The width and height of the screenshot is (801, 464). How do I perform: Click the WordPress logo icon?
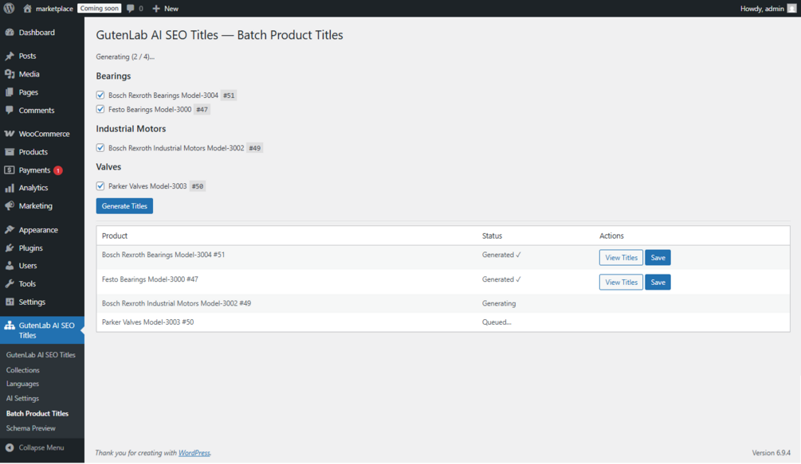(10, 8)
